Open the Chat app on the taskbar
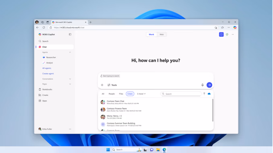Screen dimensions: 273x153 click(152, 150)
